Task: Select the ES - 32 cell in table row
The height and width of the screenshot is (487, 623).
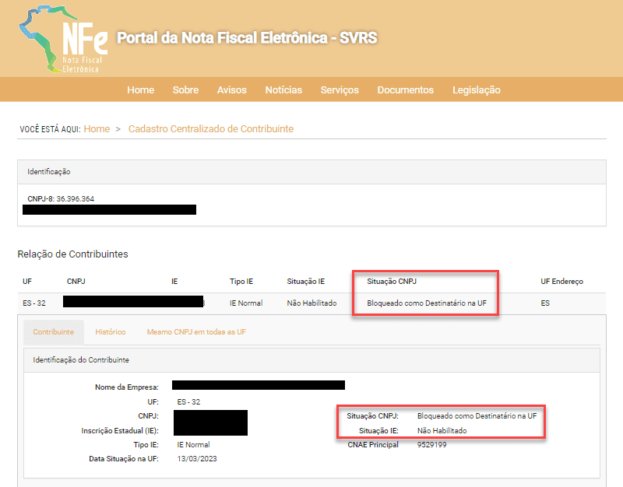Action: click(x=34, y=303)
